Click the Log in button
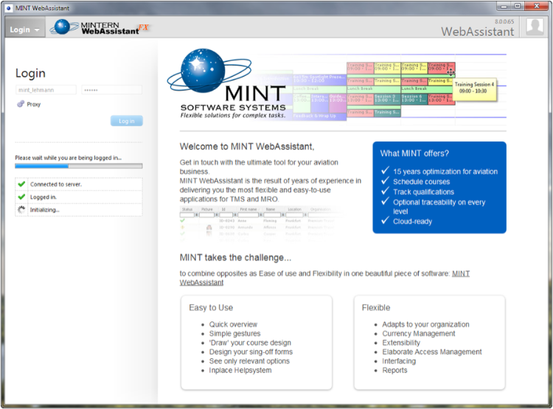The width and height of the screenshot is (553, 409). pos(127,121)
